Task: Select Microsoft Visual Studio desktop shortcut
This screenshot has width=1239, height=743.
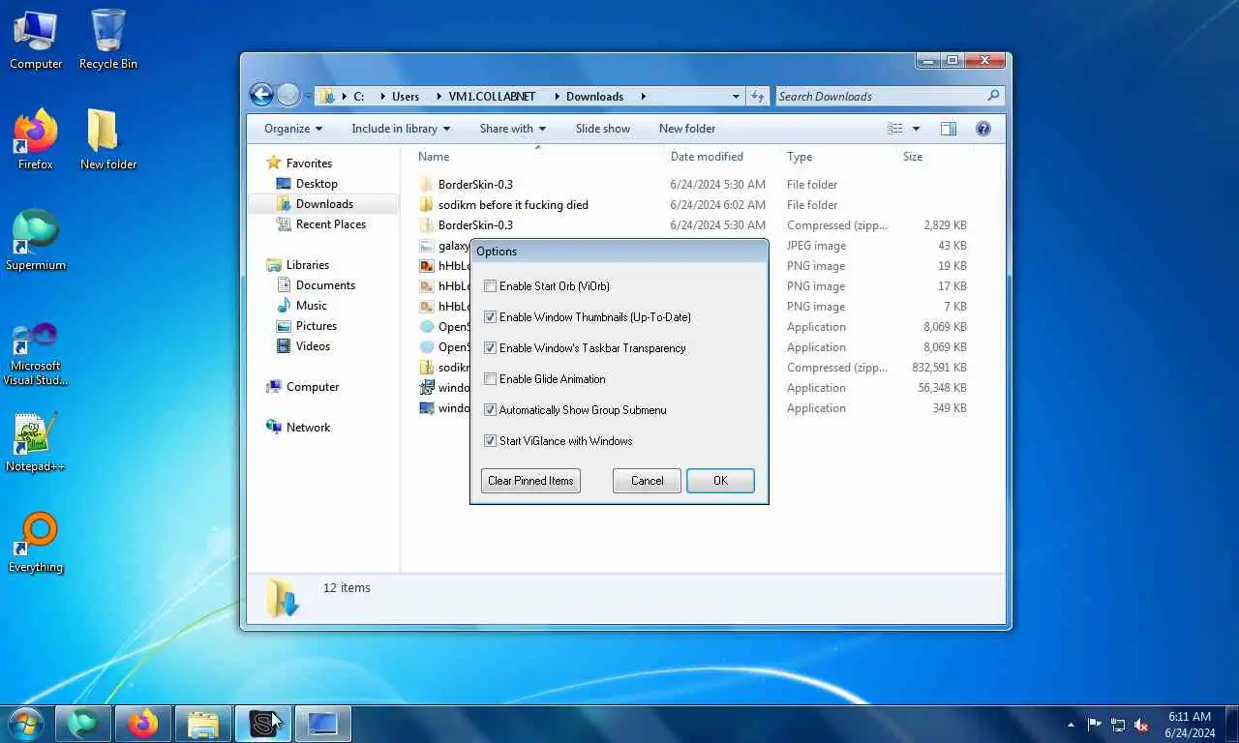Action: pyautogui.click(x=36, y=353)
